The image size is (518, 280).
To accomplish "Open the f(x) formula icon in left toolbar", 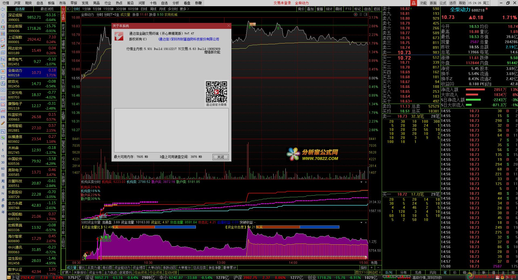I will tap(3, 84).
